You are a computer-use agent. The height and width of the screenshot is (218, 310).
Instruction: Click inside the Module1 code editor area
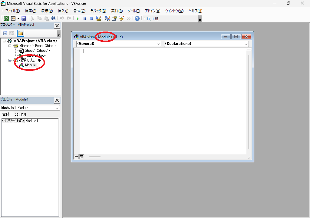tap(163, 101)
